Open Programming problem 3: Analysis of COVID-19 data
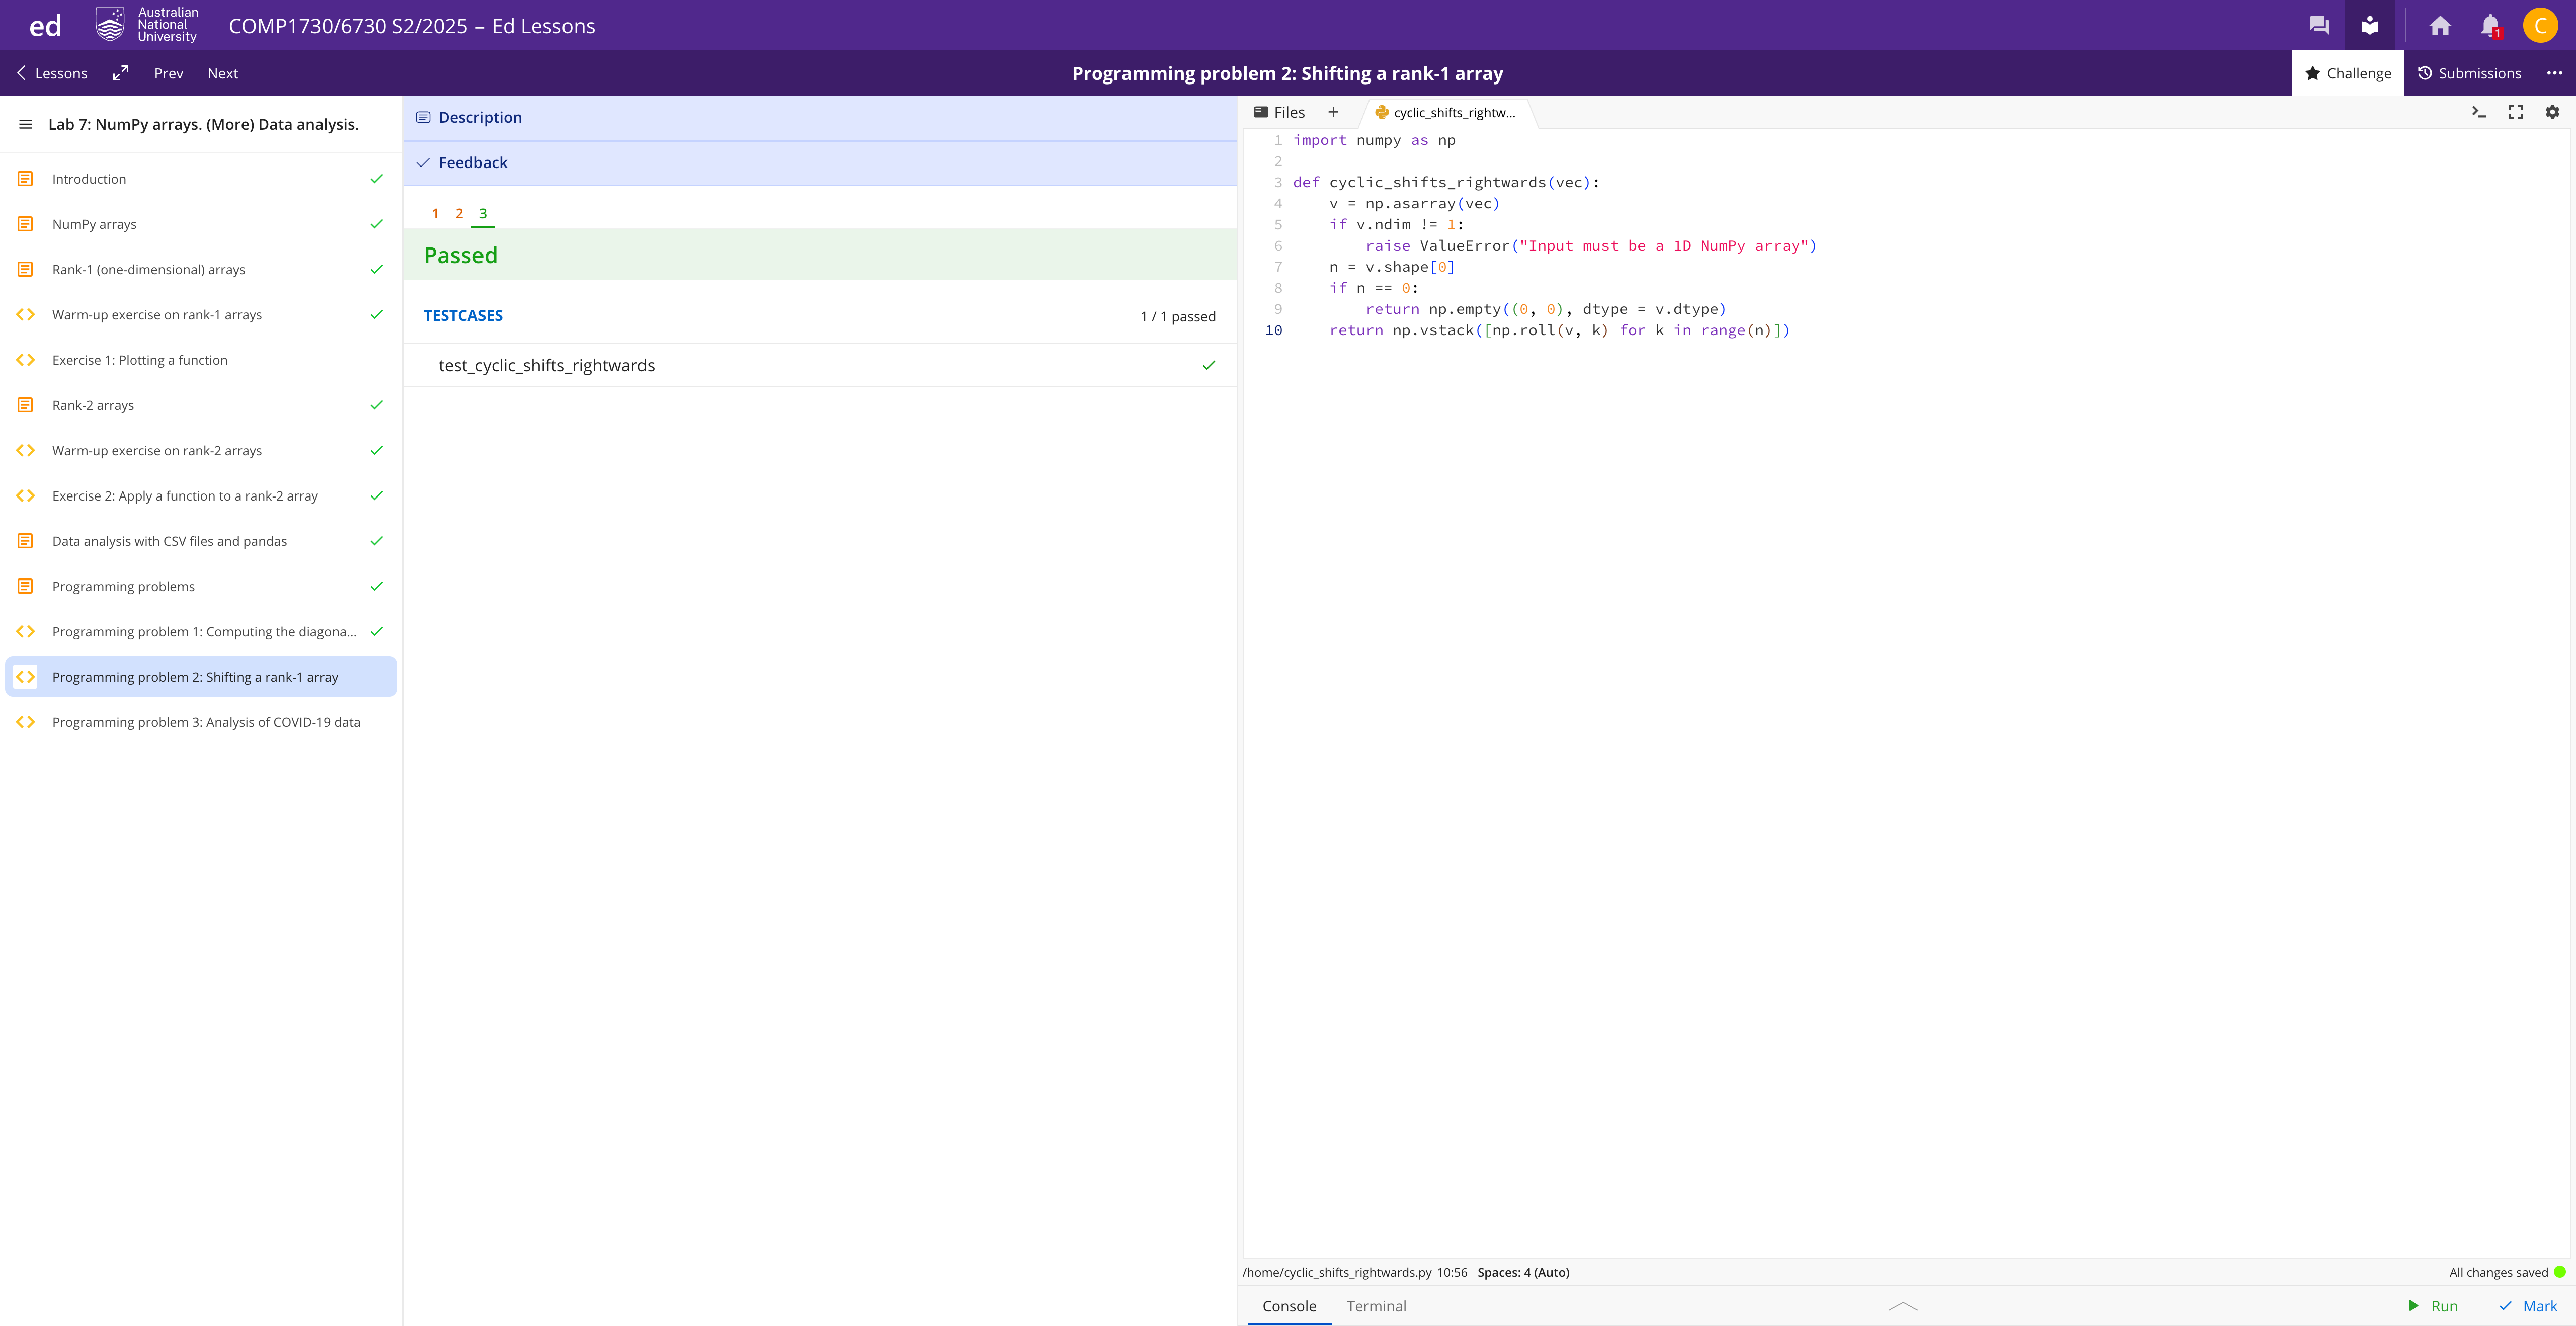2576x1326 pixels. coord(201,722)
